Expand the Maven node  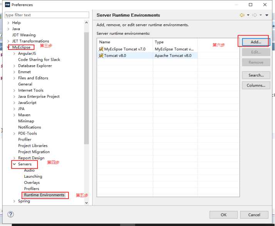click(14, 115)
